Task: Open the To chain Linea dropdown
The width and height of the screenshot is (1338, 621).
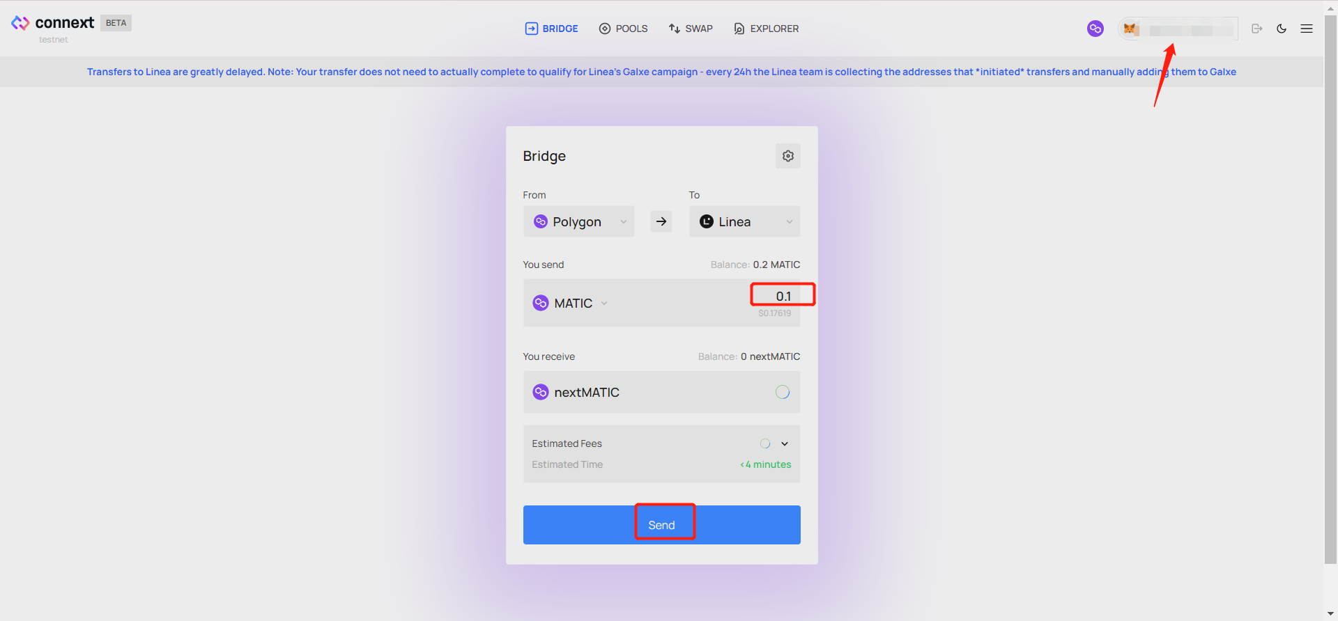Action: [744, 221]
